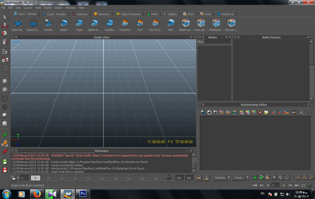Step one frame forward
Image resolution: width=315 pixels, height=199 pixels.
[290, 185]
